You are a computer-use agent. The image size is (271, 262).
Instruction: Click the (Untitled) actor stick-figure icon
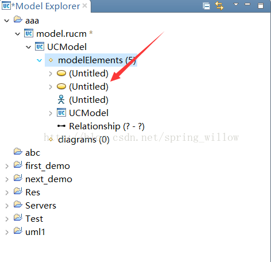click(61, 99)
